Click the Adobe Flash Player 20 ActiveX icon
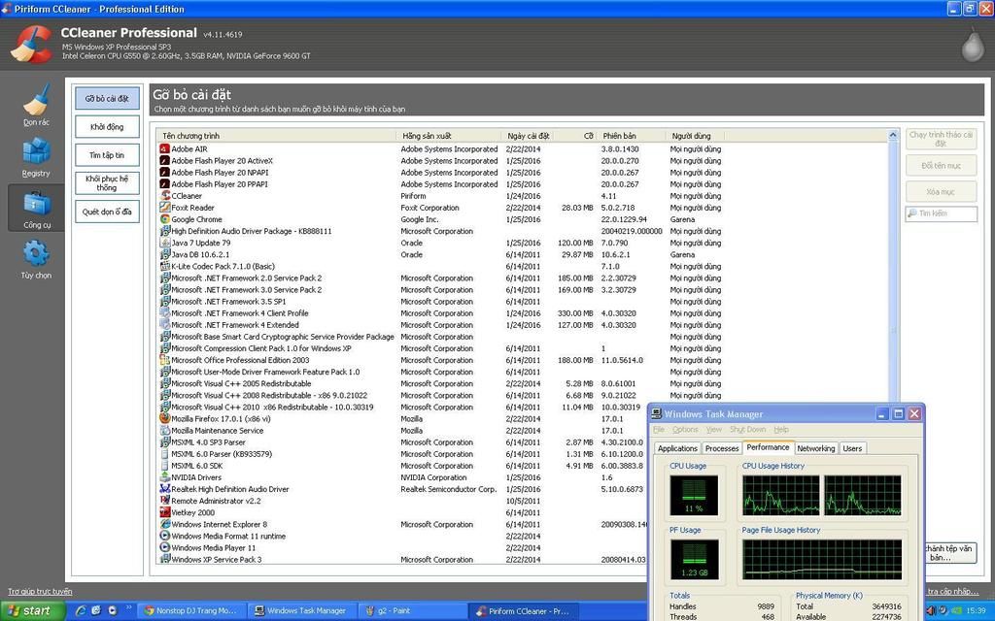Image resolution: width=995 pixels, height=621 pixels. (165, 160)
